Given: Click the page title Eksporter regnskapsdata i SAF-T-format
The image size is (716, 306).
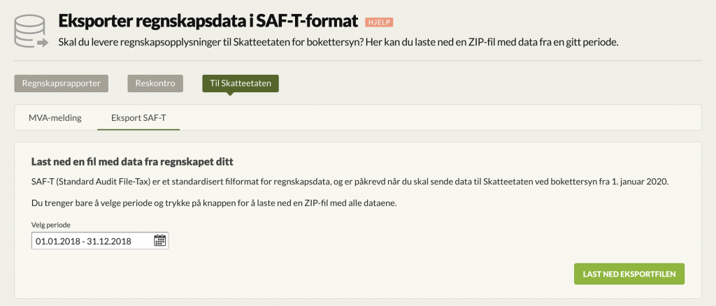Looking at the screenshot, I should [x=208, y=22].
